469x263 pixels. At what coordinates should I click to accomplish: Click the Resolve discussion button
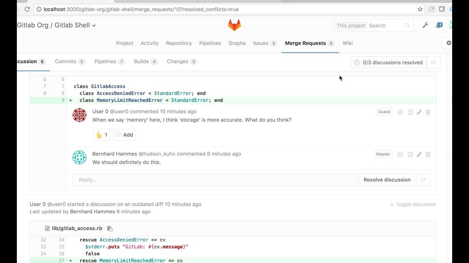tap(387, 180)
